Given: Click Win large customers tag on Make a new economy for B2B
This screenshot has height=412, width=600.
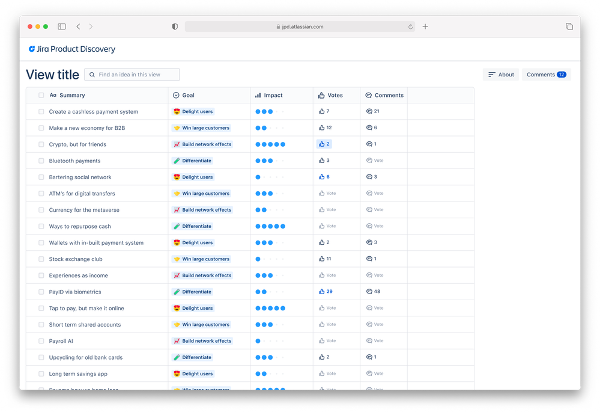Looking at the screenshot, I should [201, 128].
